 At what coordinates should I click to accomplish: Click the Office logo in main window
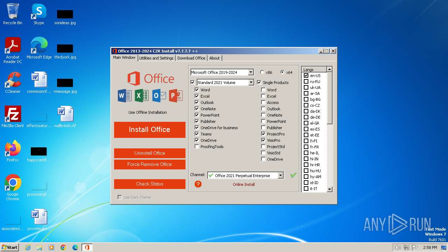tap(150, 78)
